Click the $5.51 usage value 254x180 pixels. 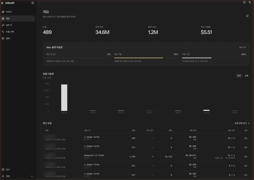click(x=206, y=32)
